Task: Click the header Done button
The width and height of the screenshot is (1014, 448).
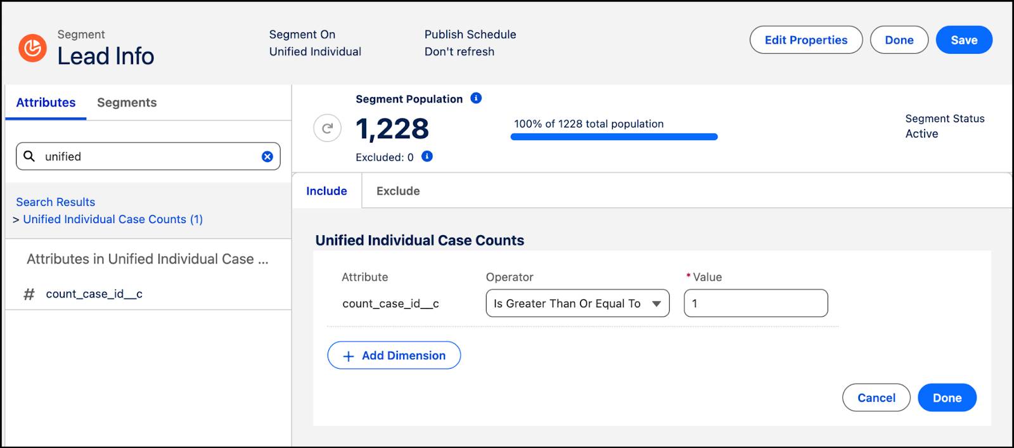Action: 899,40
